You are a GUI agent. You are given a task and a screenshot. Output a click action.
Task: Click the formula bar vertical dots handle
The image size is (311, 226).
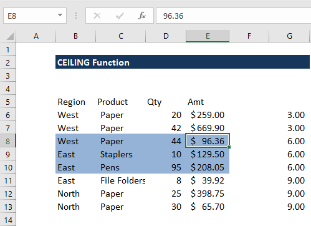76,16
